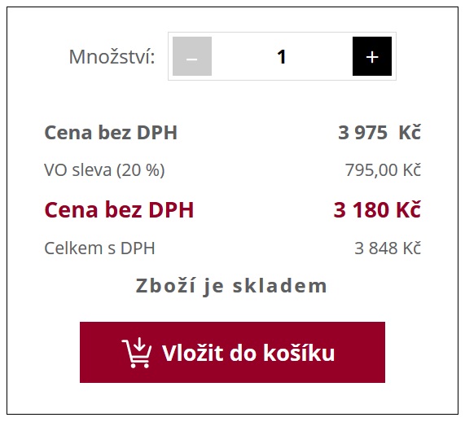Click empty space right of quantity number
Viewport: 465px width, 422px height.
coord(320,56)
